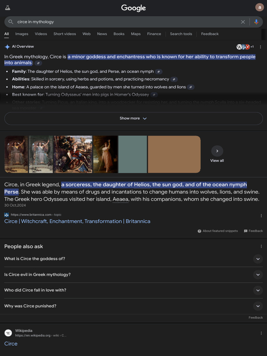This screenshot has width=267, height=356.
Task: Click the solid brown image tile
Action: (x=174, y=154)
